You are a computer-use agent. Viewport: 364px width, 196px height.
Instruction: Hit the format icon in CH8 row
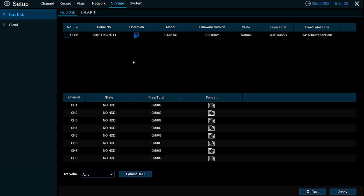[x=211, y=158]
